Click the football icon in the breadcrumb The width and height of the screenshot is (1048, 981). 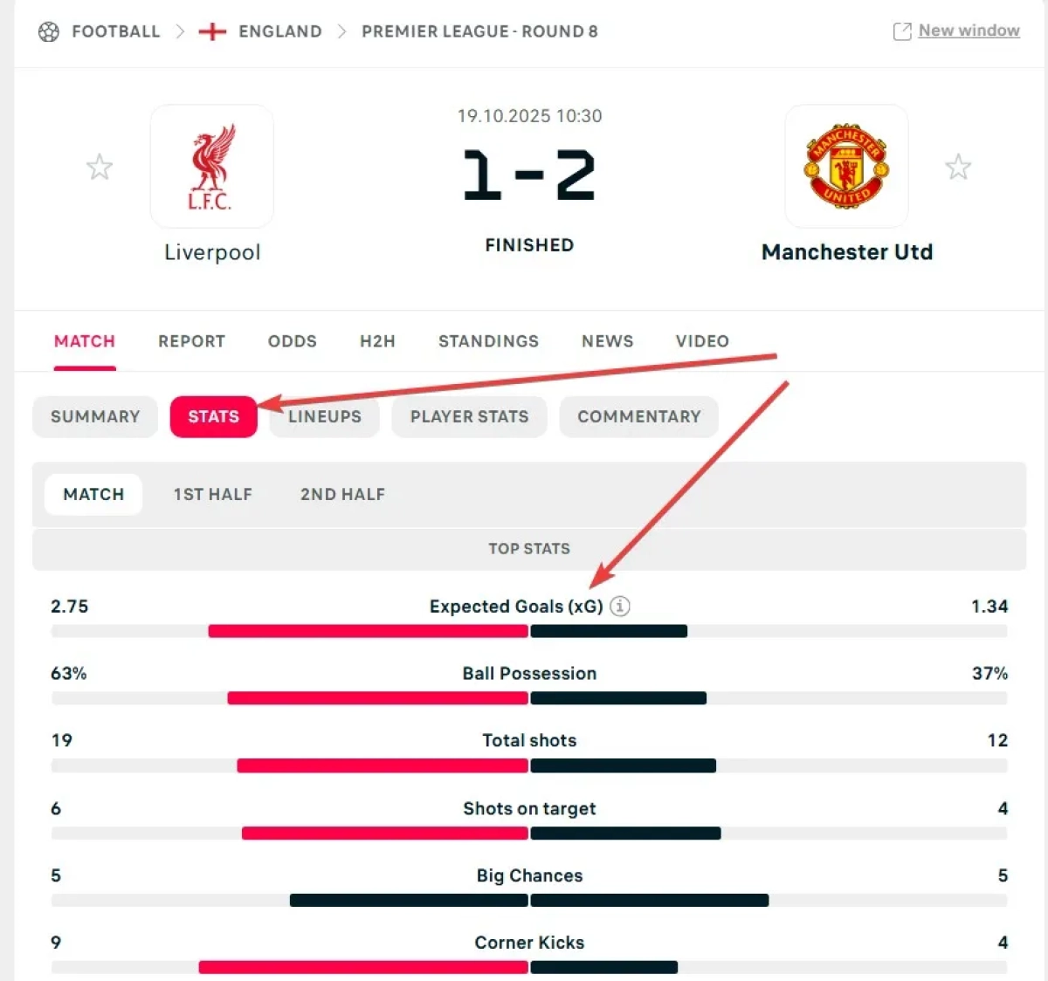[49, 32]
